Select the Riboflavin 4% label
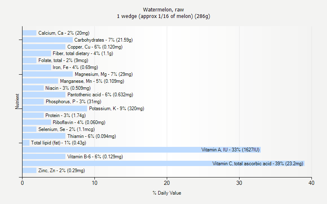 click(79, 122)
